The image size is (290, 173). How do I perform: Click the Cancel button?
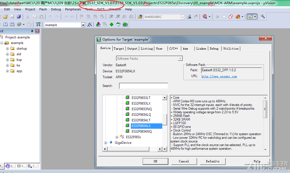(184, 162)
